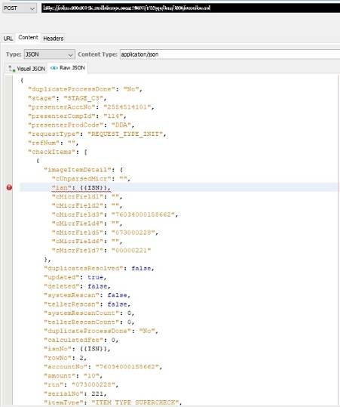Click the "systemRescan": false line

pos(87,295)
